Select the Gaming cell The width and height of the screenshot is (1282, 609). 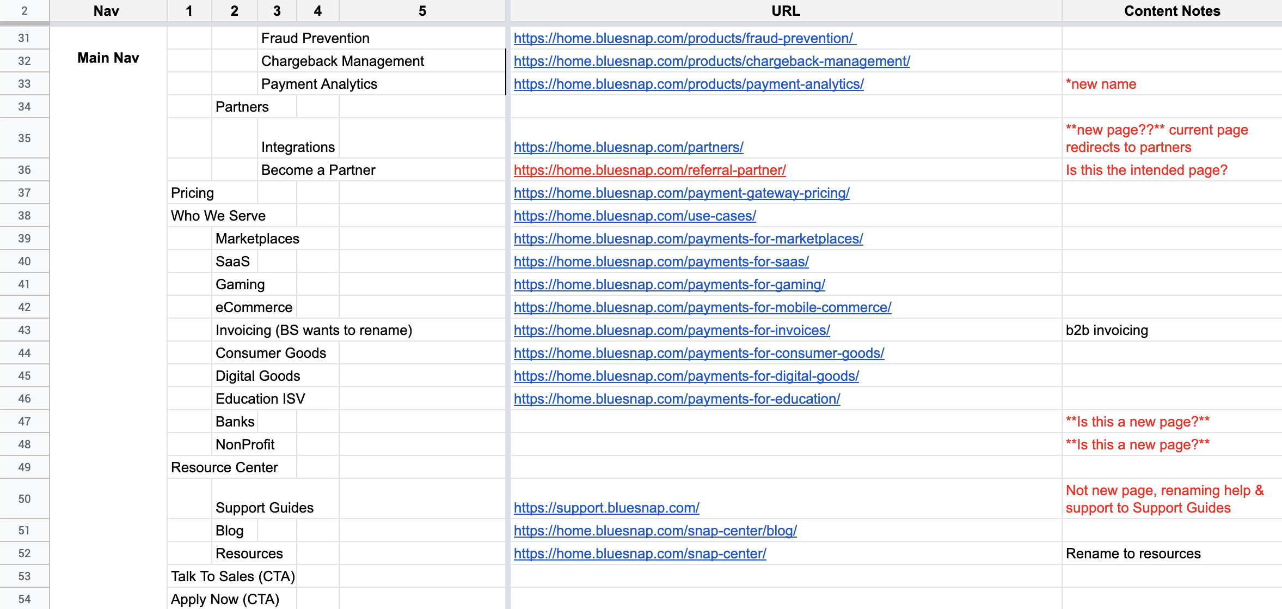point(240,284)
